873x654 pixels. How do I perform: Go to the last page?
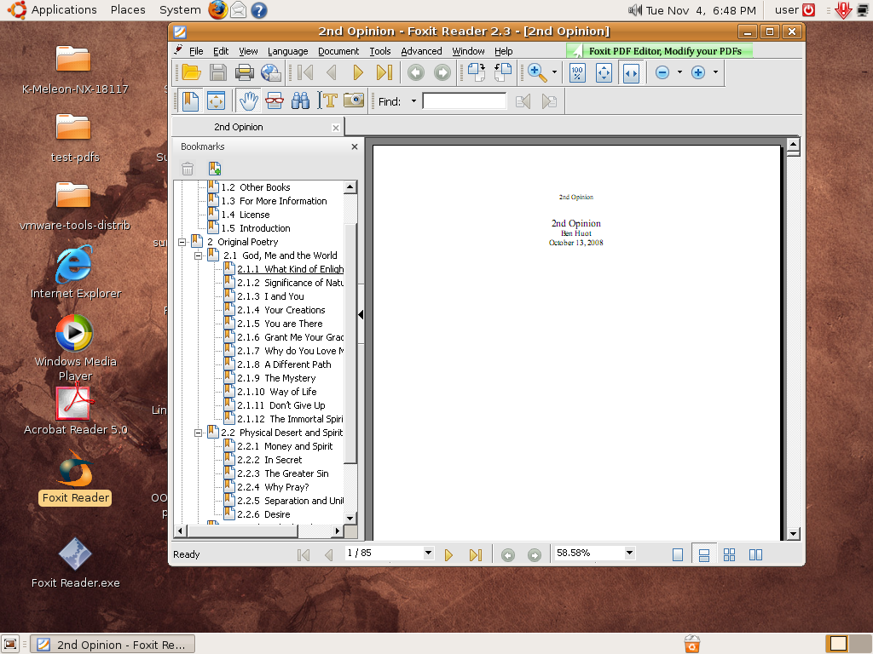coord(476,554)
